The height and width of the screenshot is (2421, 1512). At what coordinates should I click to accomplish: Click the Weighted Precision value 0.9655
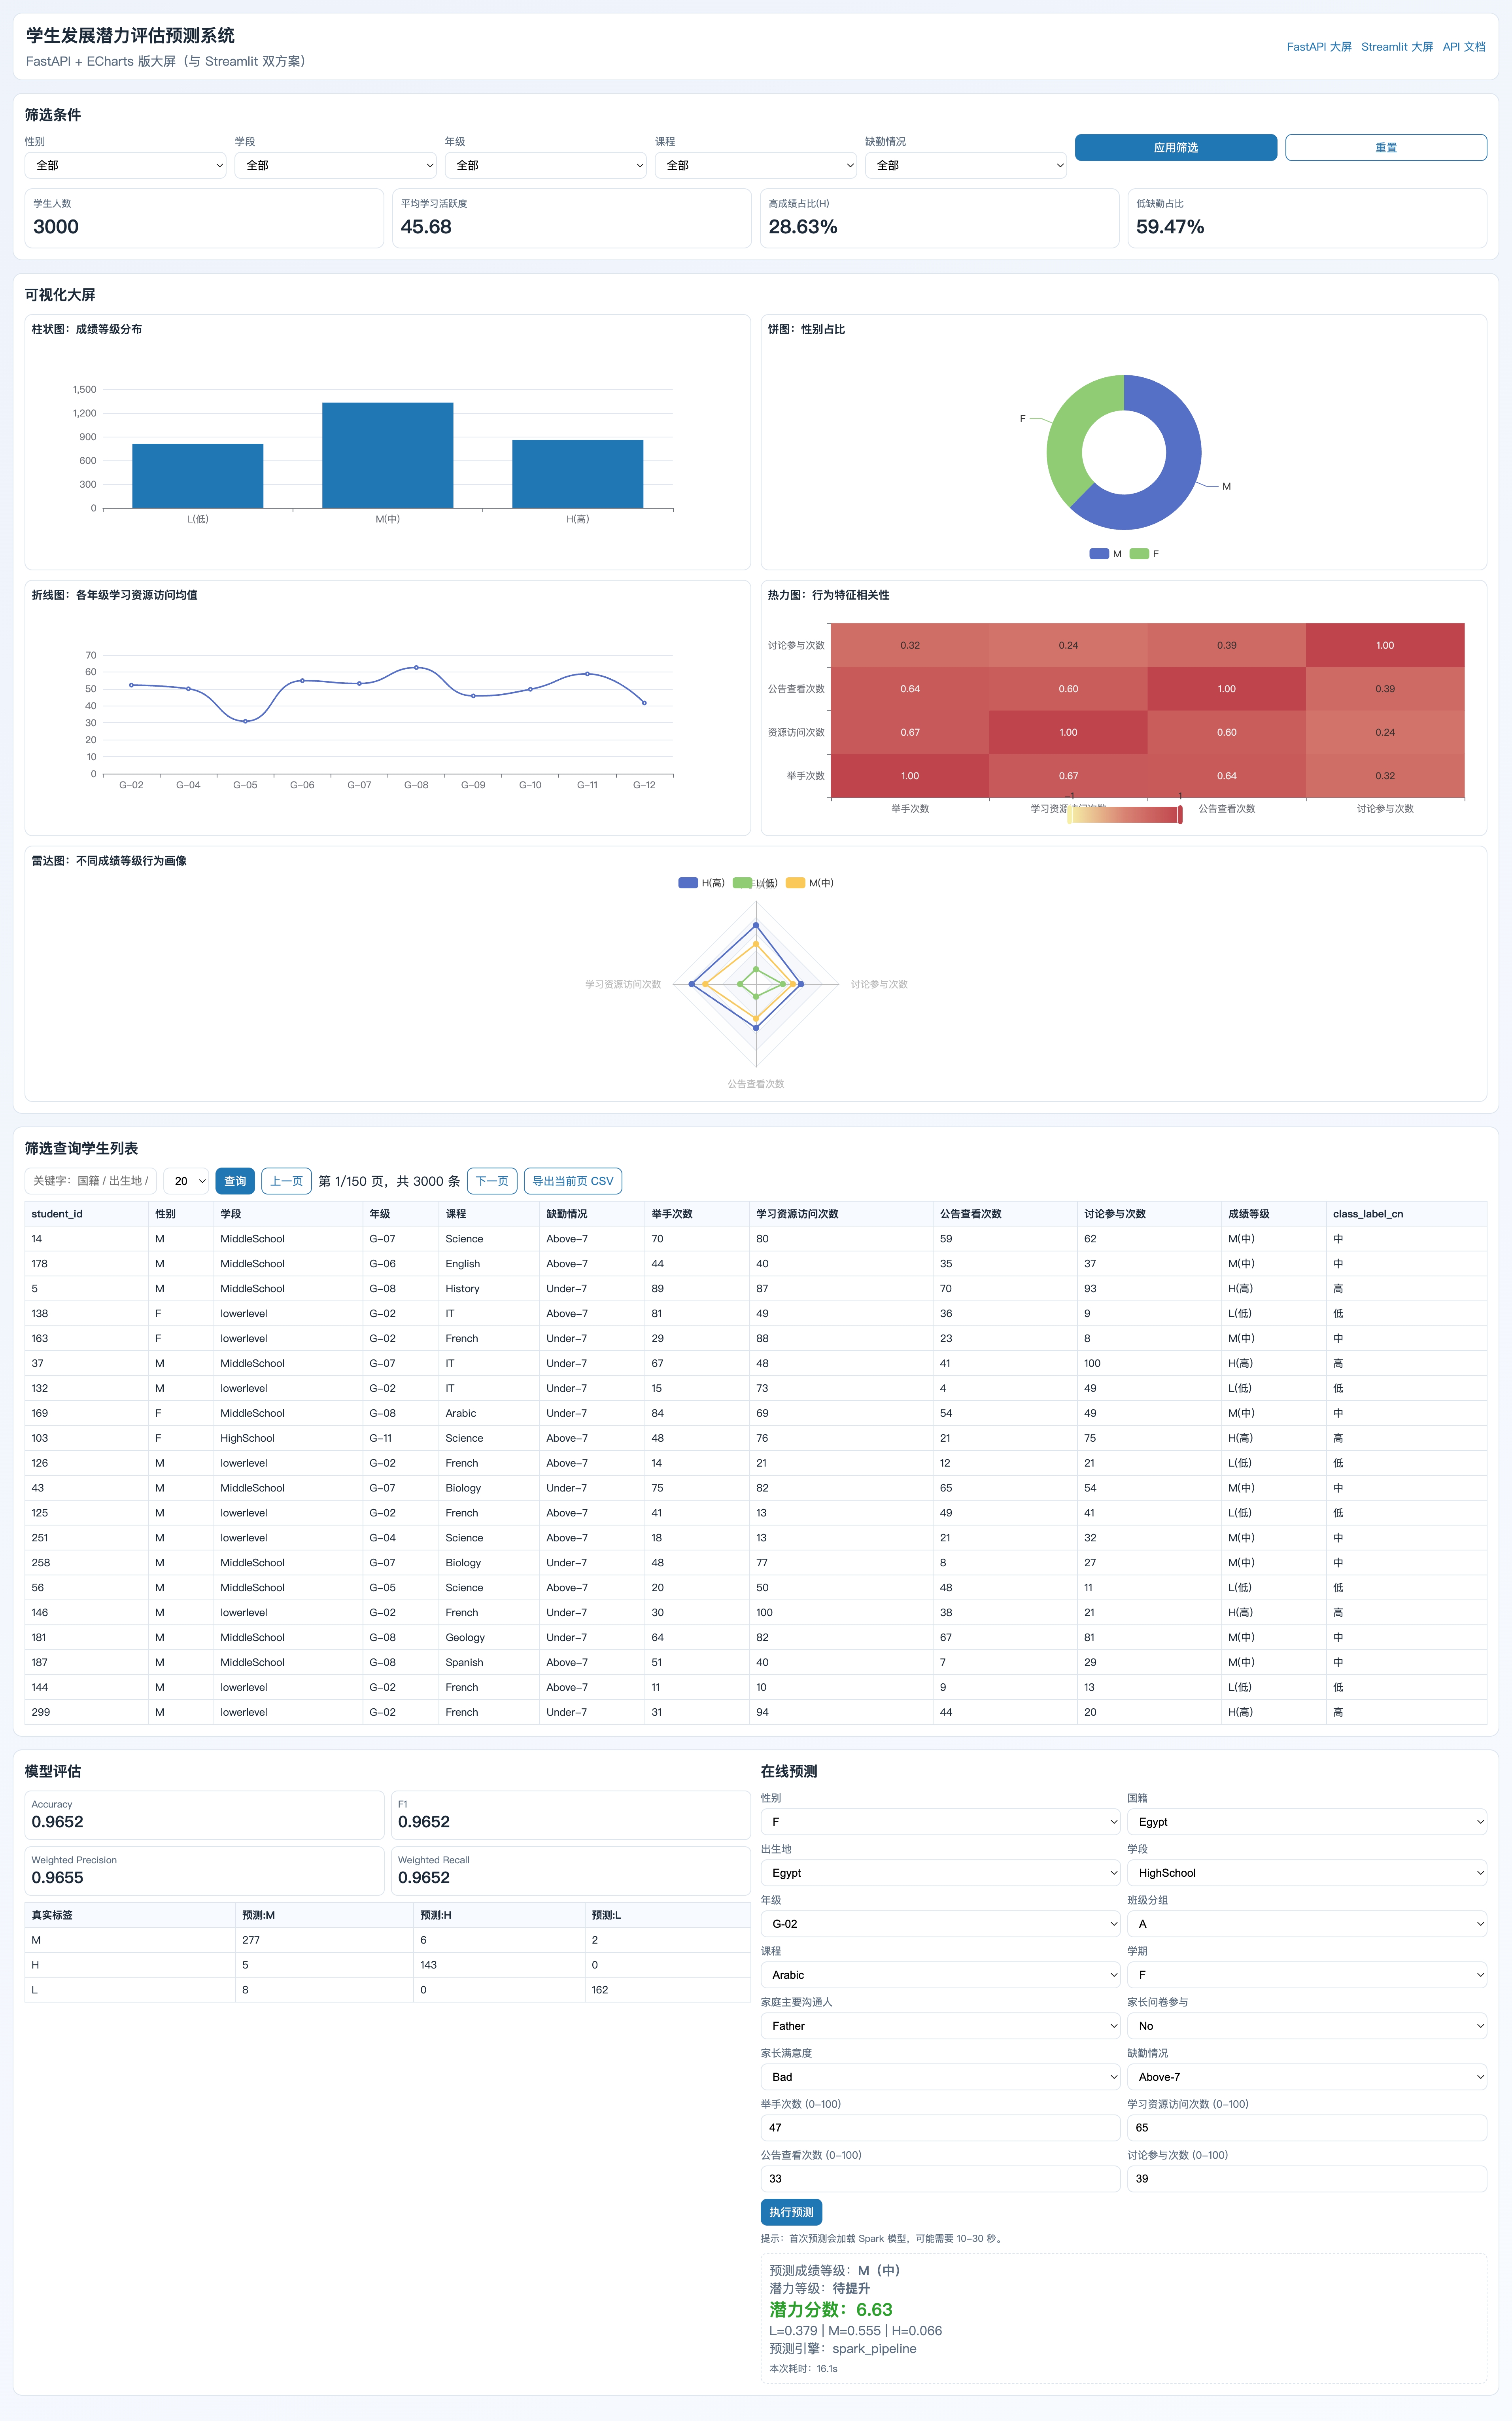pos(57,1878)
